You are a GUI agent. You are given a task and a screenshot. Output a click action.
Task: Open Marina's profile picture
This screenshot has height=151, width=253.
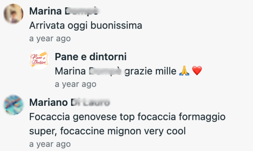click(x=13, y=14)
